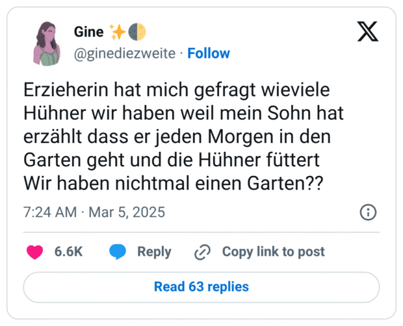Click the half-moon emoji beside Gine
The width and height of the screenshot is (403, 326).
coord(137,32)
